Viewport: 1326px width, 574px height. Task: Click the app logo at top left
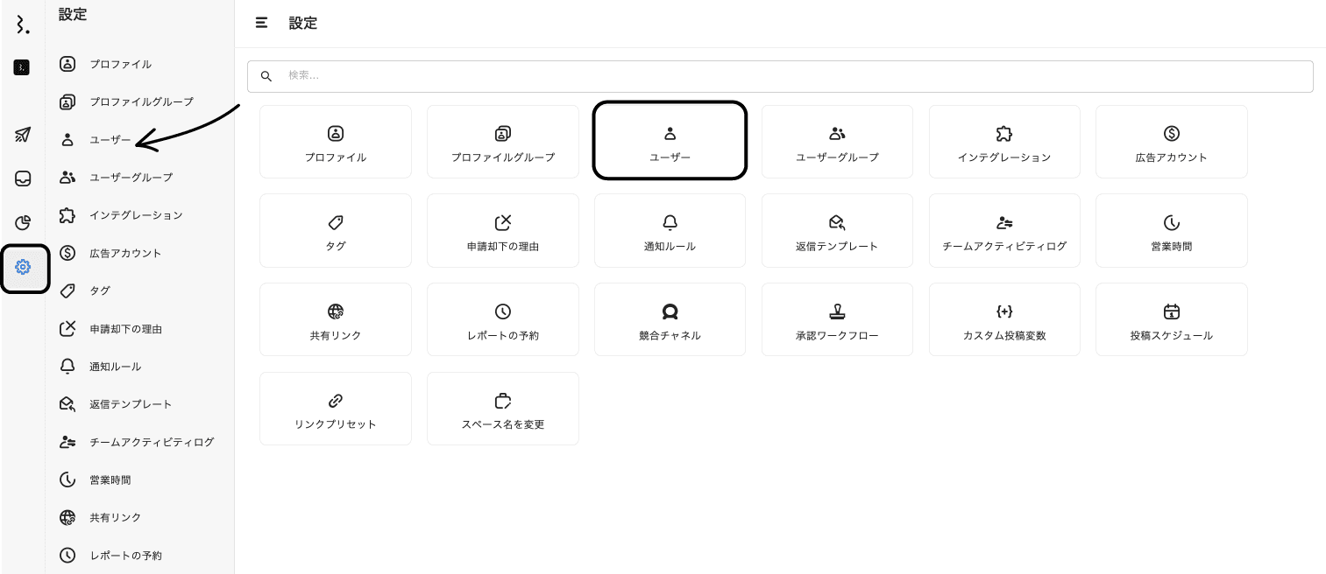pos(23,24)
